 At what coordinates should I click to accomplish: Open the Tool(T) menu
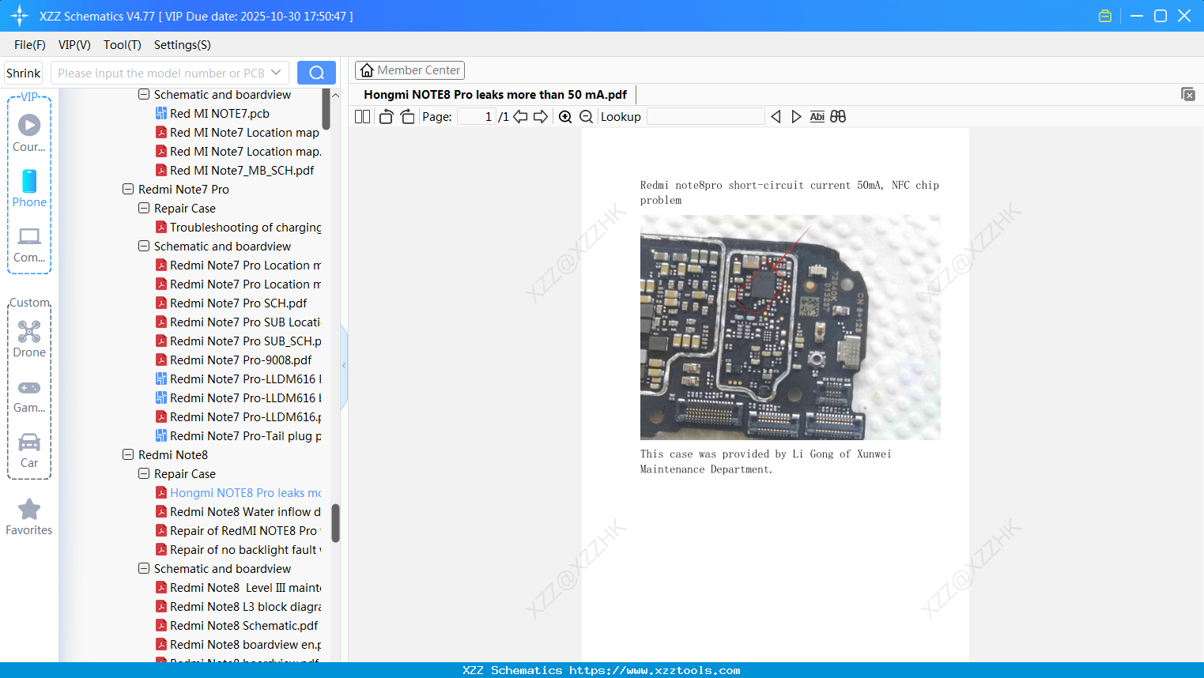[123, 45]
